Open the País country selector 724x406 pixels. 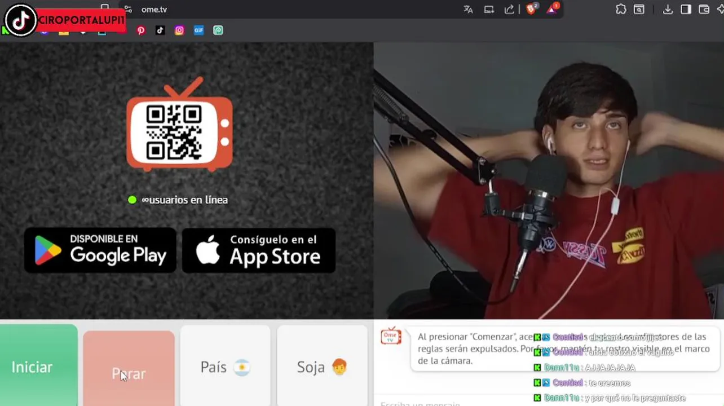tap(226, 367)
